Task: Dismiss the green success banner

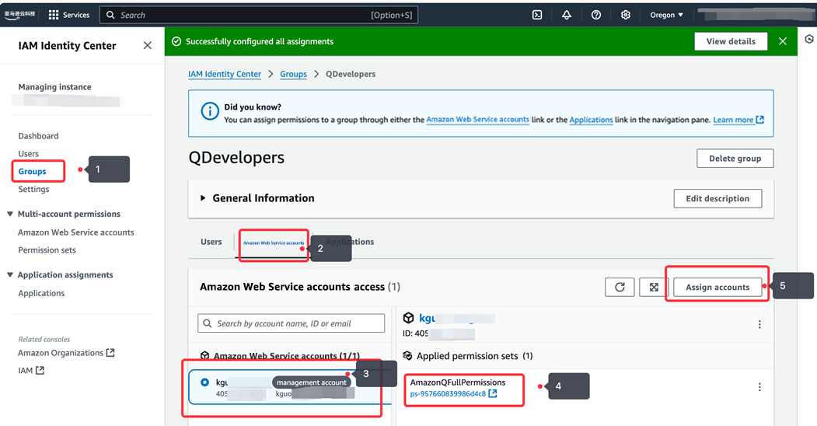Action: [x=783, y=41]
